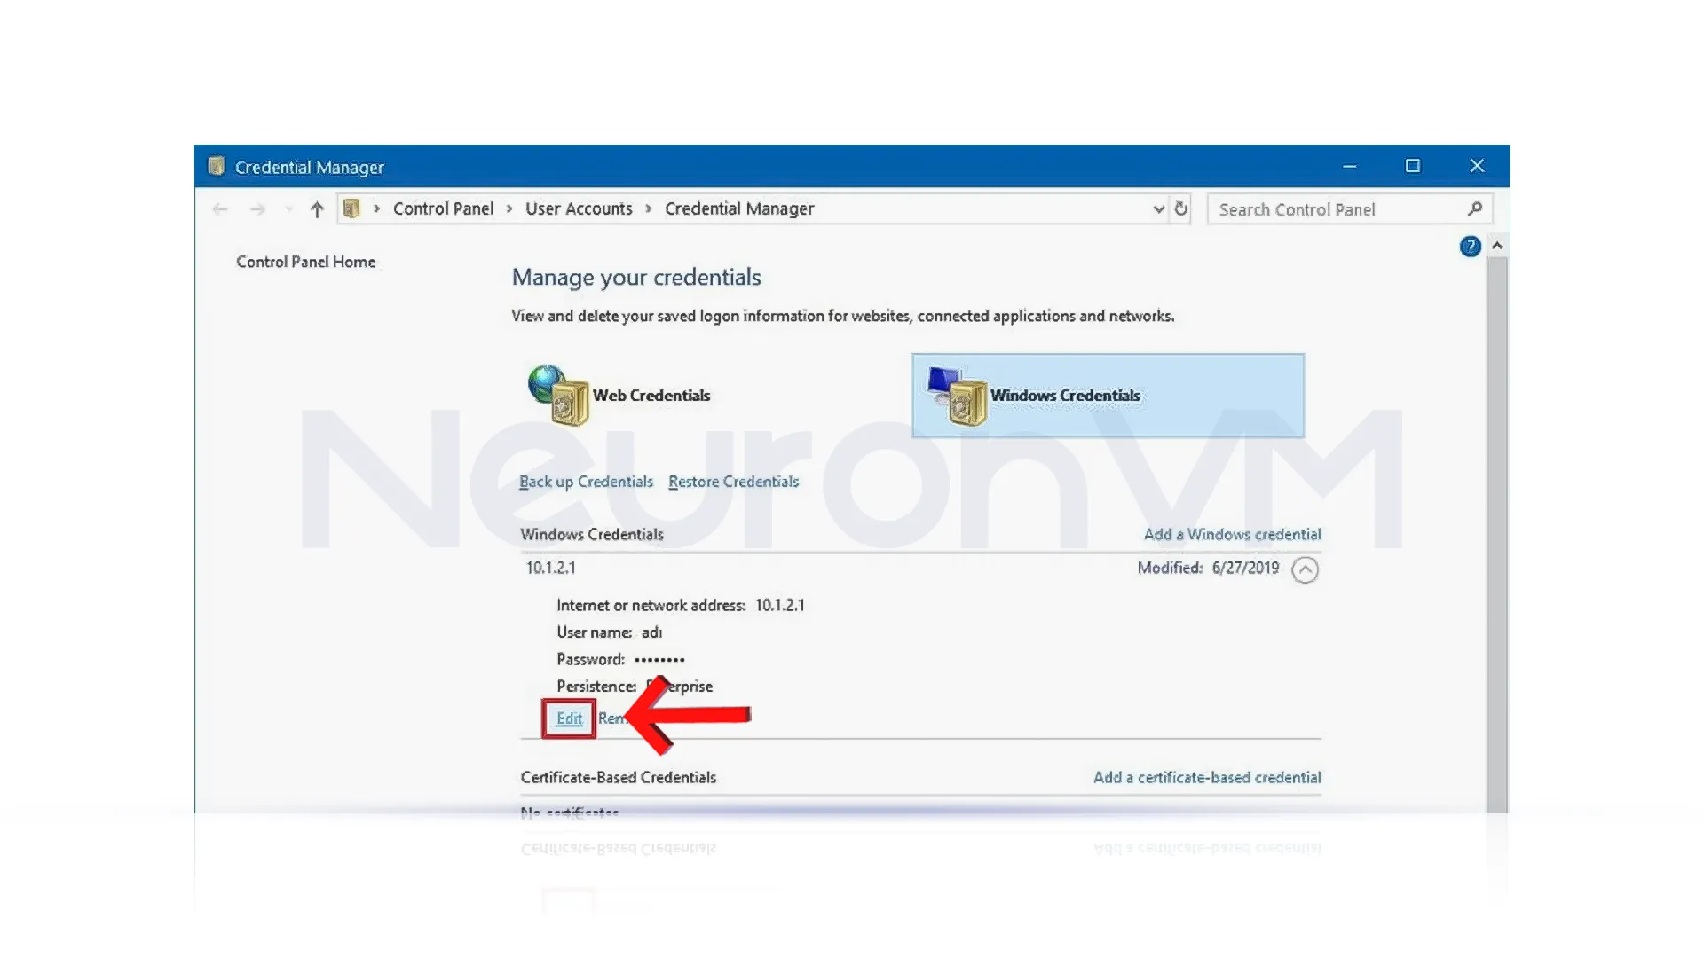The image size is (1704, 958).
Task: Click the help icon in top right
Action: [x=1469, y=247]
